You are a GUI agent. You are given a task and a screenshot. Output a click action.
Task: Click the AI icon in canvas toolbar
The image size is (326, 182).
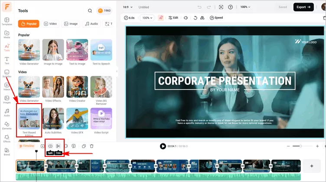(161, 18)
